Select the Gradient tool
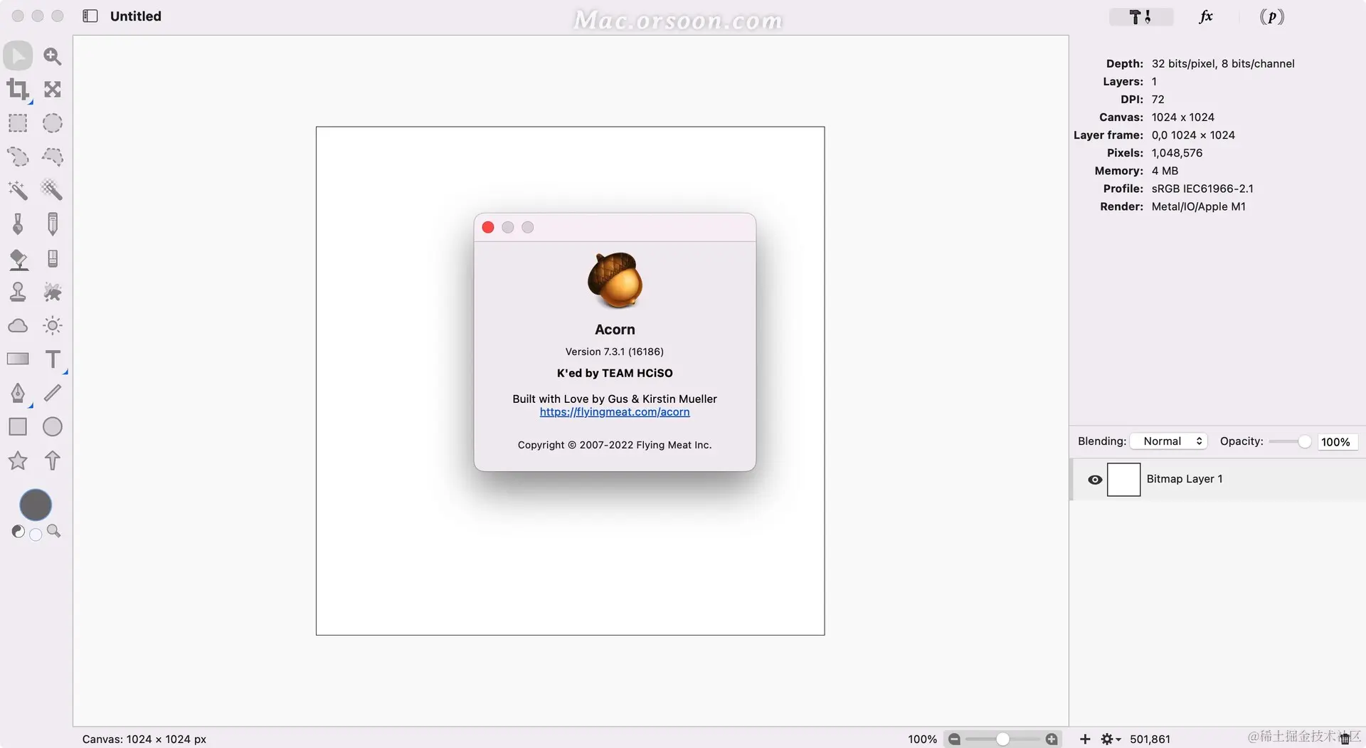1366x748 pixels. click(x=18, y=359)
